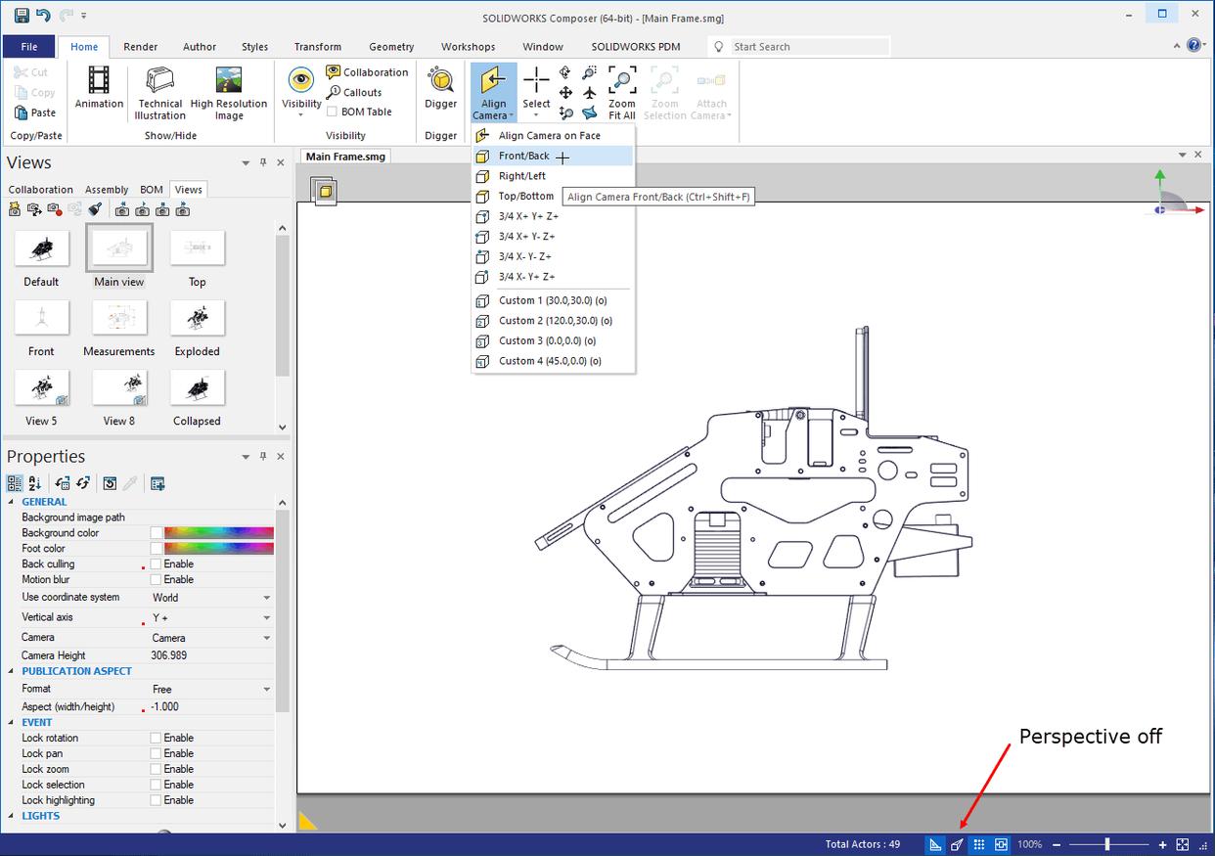
Task: Open the Technical Illustration workshop
Action: click(159, 90)
